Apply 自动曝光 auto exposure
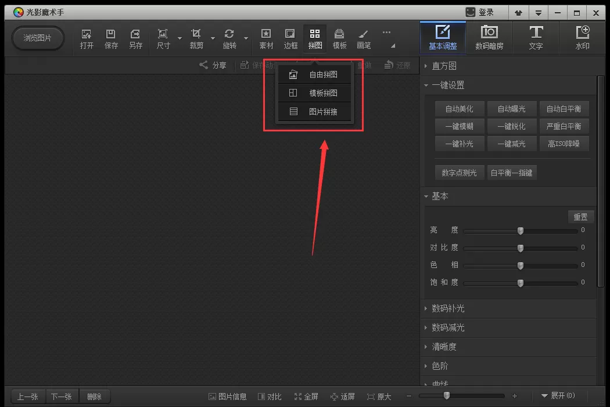 pyautogui.click(x=512, y=109)
